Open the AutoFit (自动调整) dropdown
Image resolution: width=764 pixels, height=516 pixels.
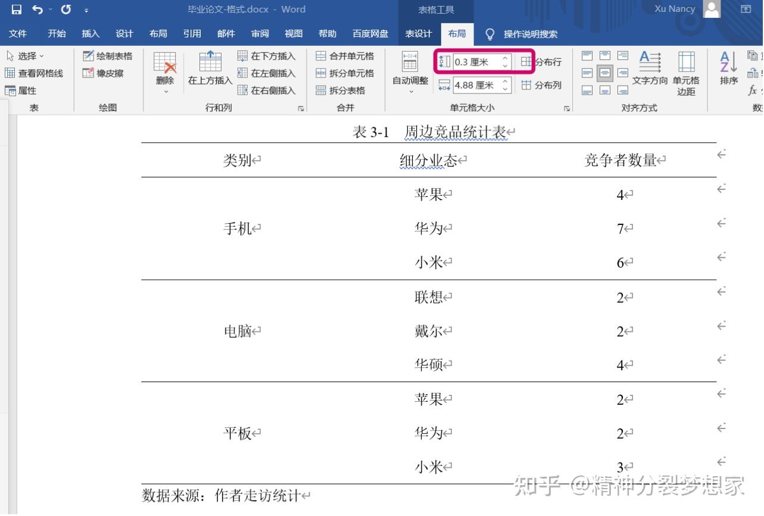coord(410,73)
